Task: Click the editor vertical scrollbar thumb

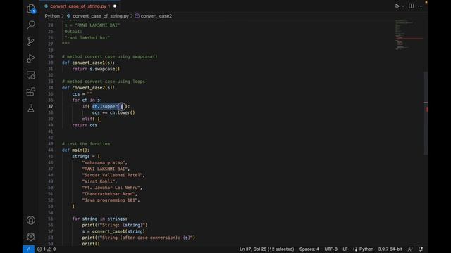Action: coord(426,112)
